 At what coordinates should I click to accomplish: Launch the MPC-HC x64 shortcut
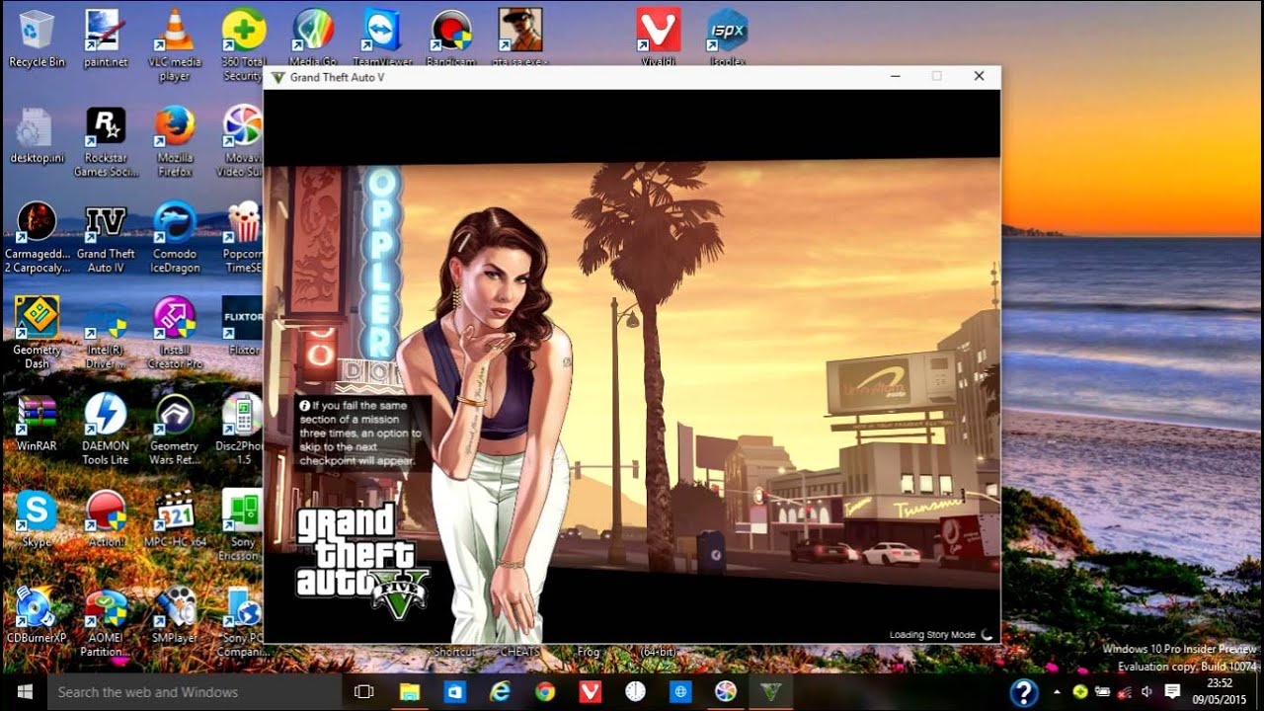(175, 518)
